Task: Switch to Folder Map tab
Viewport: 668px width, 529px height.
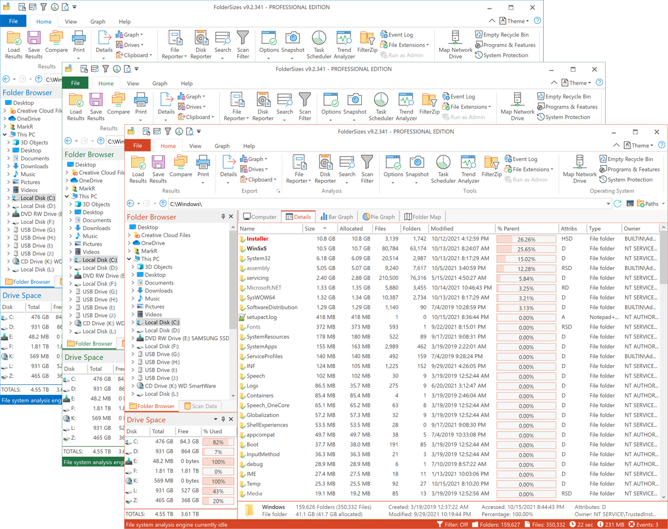Action: 423,217
